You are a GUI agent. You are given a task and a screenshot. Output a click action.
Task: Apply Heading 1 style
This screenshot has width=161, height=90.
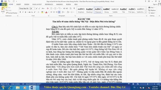[x=90, y=10]
